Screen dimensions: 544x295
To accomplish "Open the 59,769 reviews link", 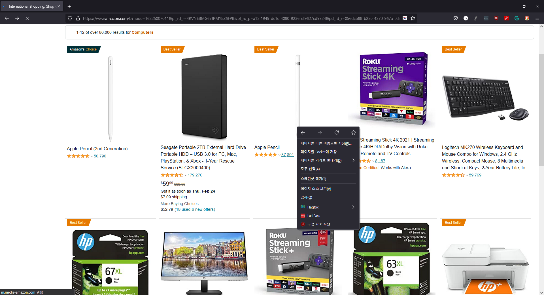I will [475, 175].
